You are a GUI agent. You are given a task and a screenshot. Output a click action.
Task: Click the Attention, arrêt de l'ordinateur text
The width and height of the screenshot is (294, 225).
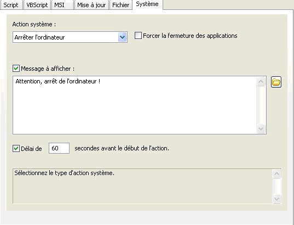(x=57, y=81)
